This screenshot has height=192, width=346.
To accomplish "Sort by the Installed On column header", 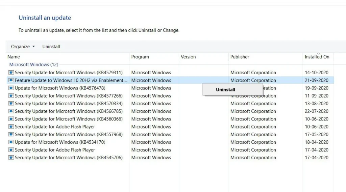I will pos(318,57).
